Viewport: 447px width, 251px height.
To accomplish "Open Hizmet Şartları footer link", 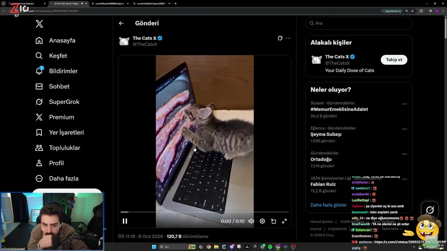I will point(322,222).
